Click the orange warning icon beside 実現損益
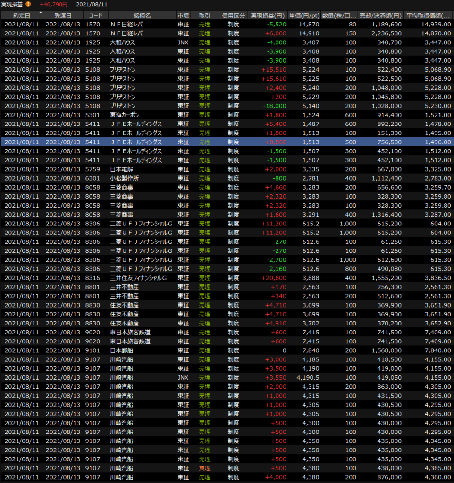This screenshot has width=454, height=483. [28, 4]
